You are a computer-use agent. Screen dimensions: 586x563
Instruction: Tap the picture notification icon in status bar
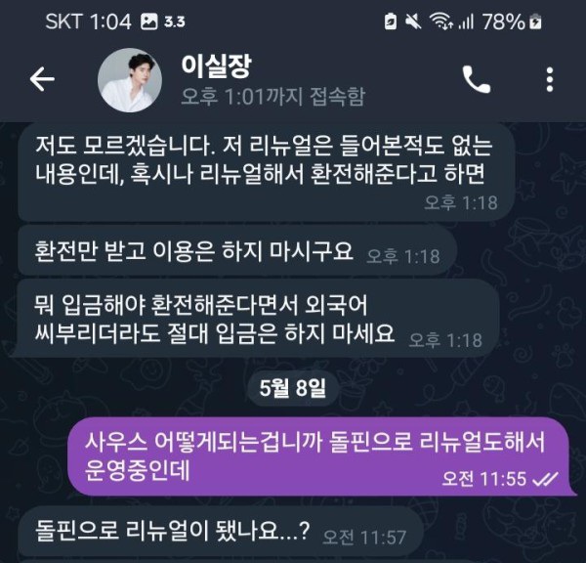tap(148, 22)
